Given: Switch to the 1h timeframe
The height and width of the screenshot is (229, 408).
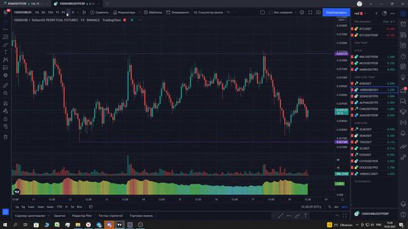Looking at the screenshot, I should coord(57,13).
